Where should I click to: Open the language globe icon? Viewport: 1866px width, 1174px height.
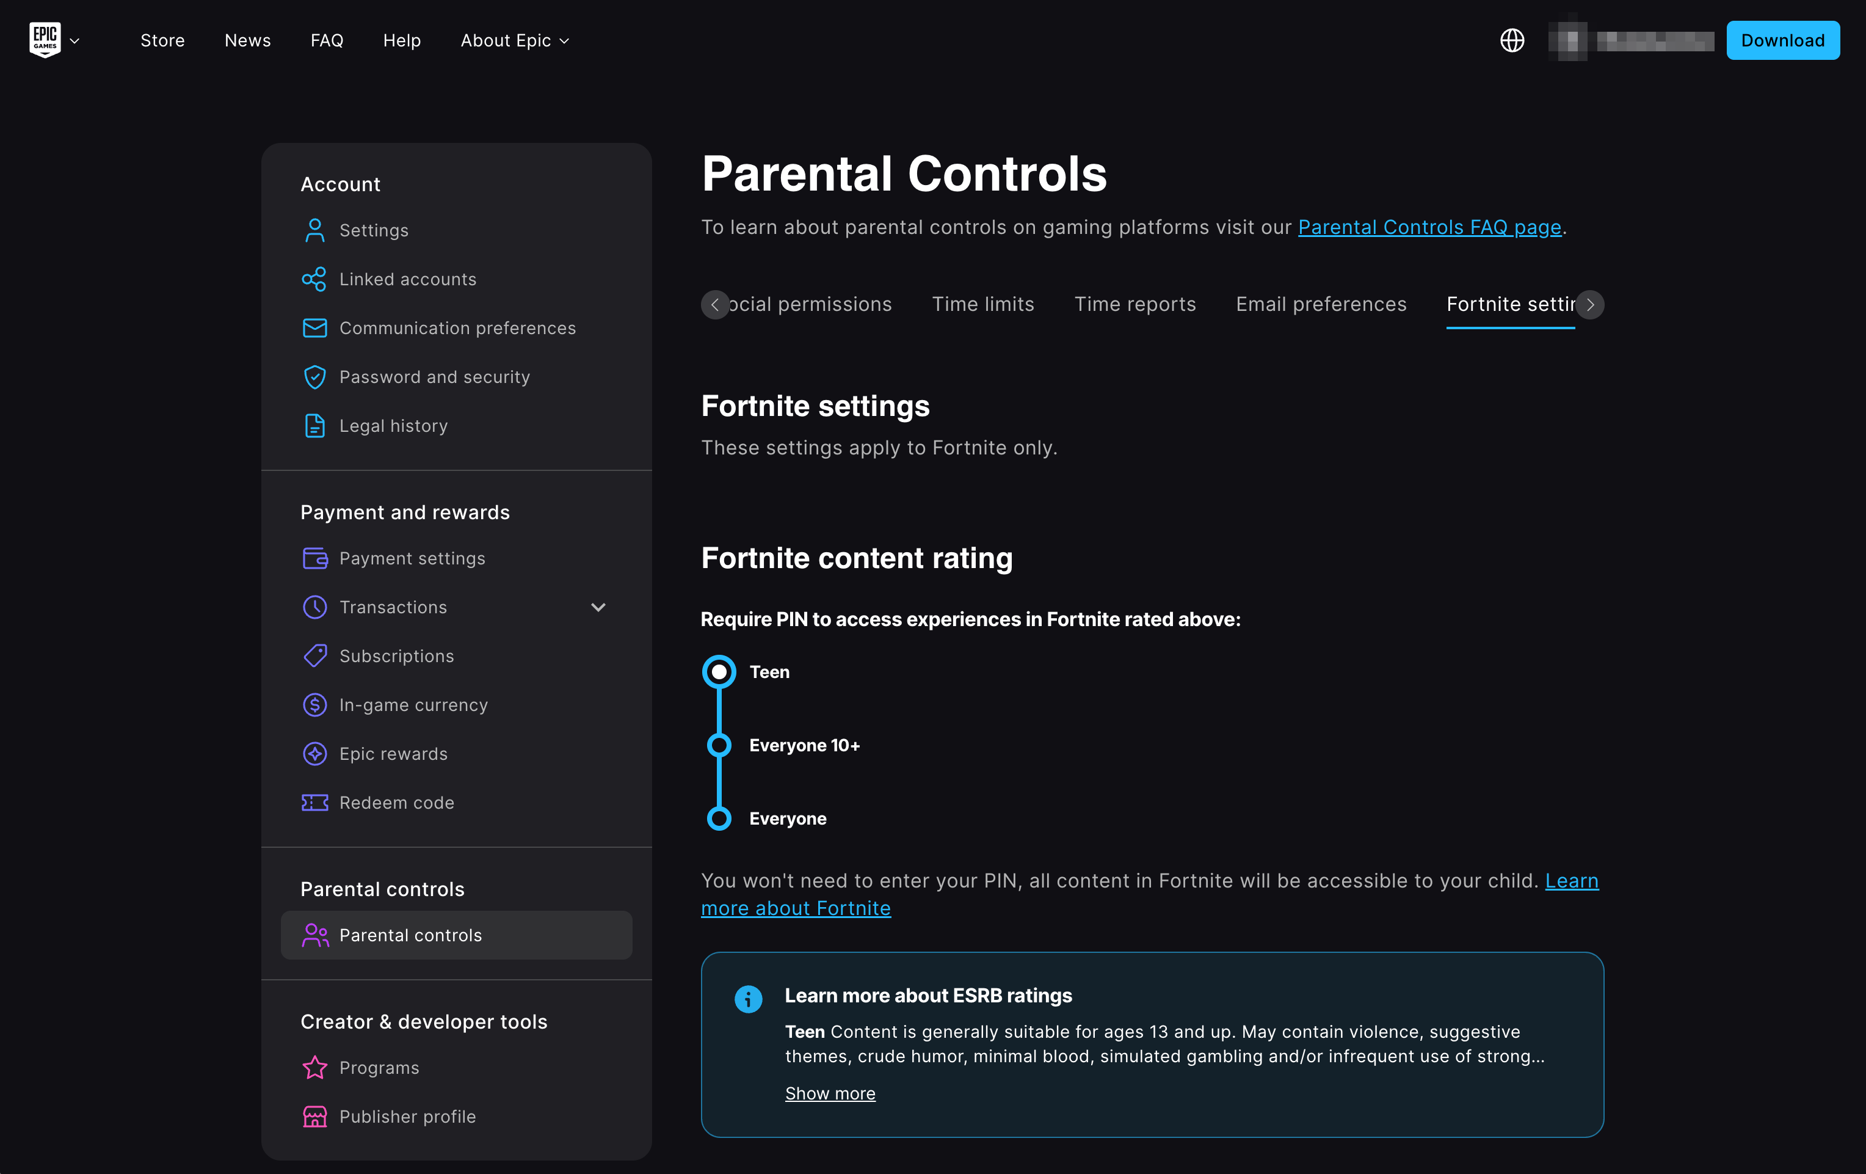click(1512, 40)
